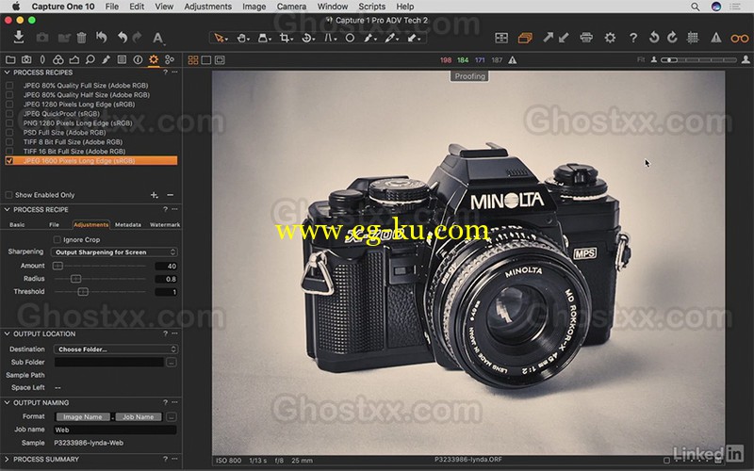Screen dimensions: 754x471
Task: Open the Color circles tool tab
Action: (58, 59)
